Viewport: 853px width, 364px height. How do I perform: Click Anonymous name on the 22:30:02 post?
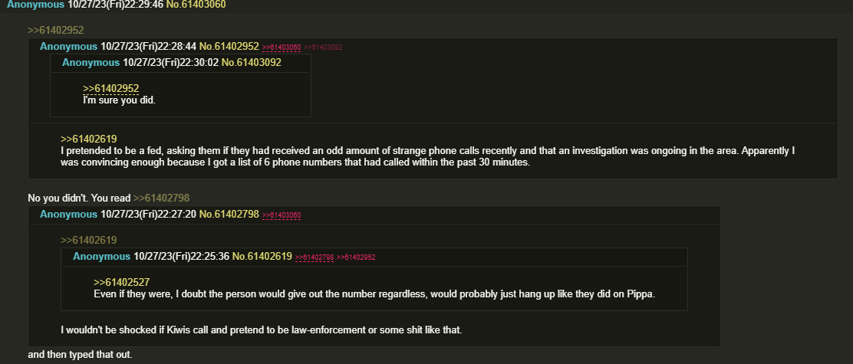point(91,63)
